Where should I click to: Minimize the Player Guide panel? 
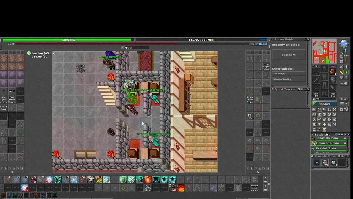[x=305, y=39]
